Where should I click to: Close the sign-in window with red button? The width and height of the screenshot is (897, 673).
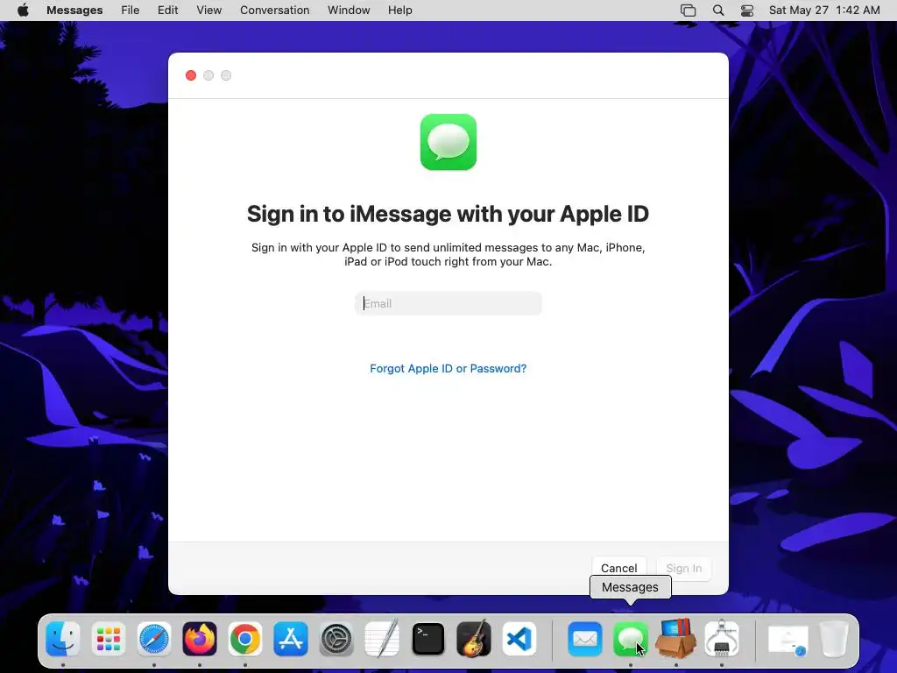tap(191, 75)
